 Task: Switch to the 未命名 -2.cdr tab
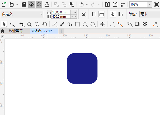(x=41, y=31)
